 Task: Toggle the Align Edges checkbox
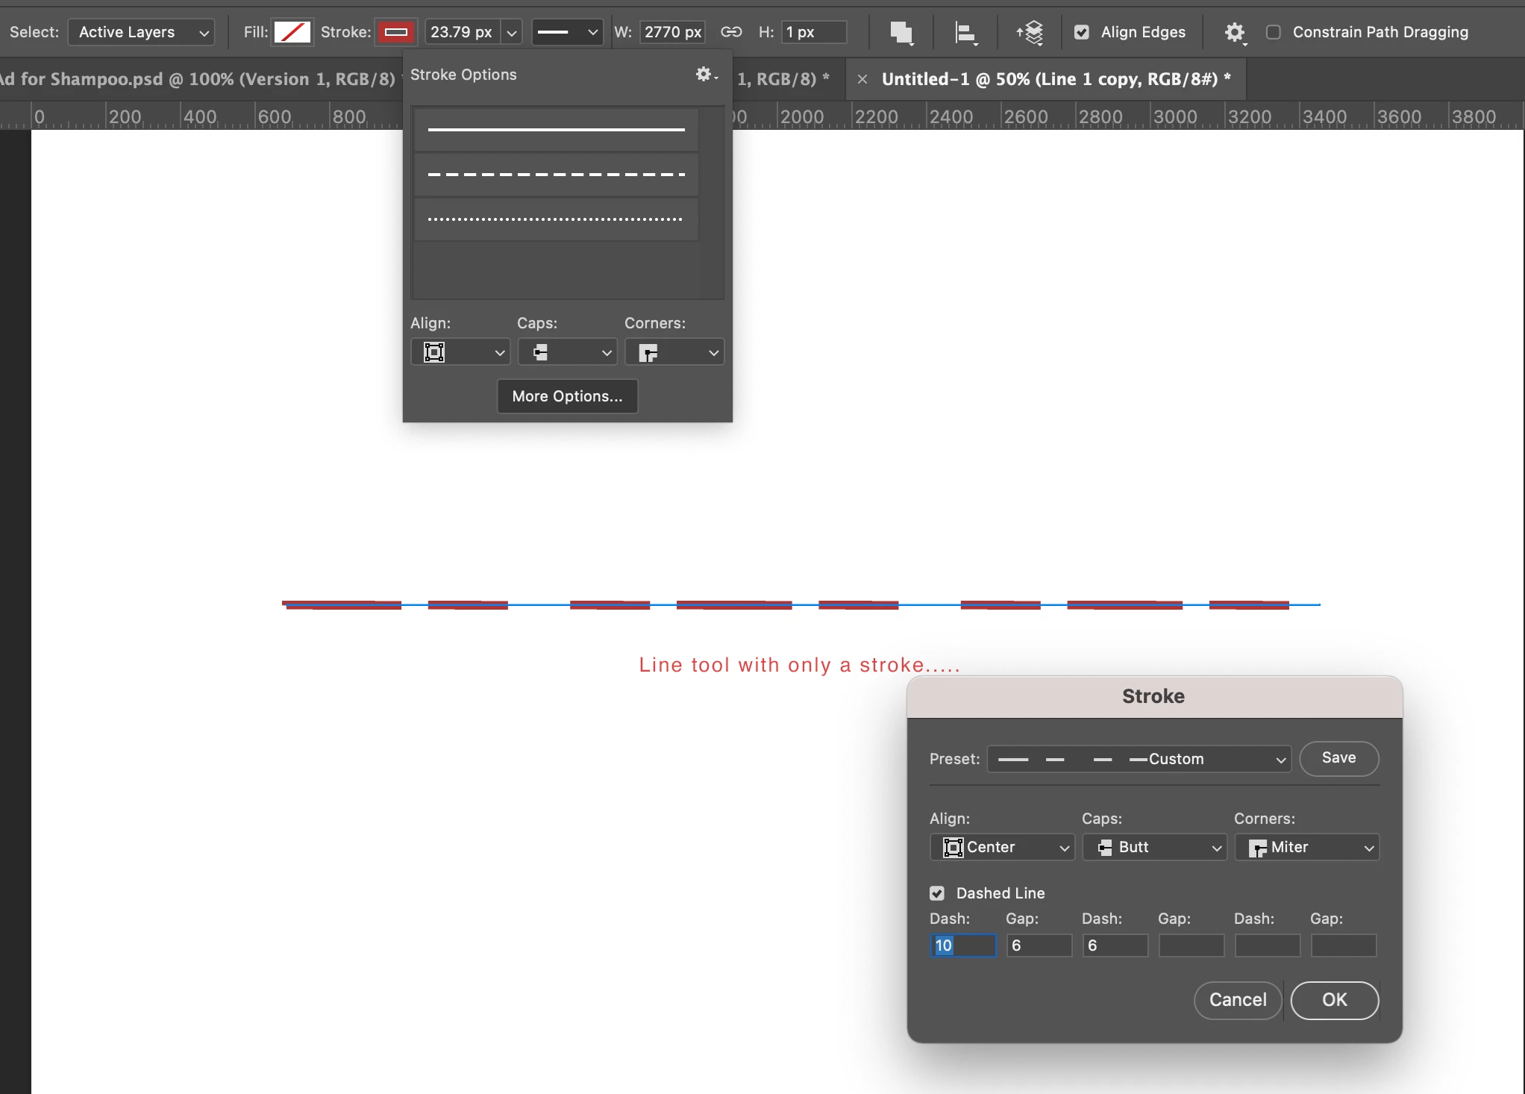coord(1082,32)
